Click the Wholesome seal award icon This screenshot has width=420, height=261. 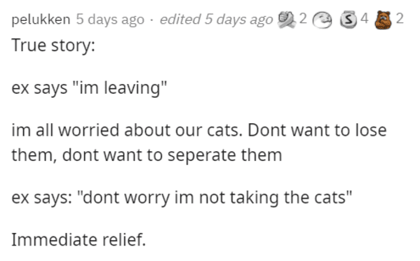(323, 20)
